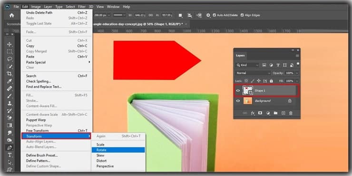Open the gear settings in options bar
This screenshot has width=352, height=176.
pyautogui.click(x=208, y=15)
